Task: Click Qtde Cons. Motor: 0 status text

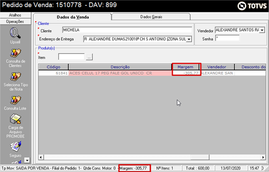Action: coord(99,168)
